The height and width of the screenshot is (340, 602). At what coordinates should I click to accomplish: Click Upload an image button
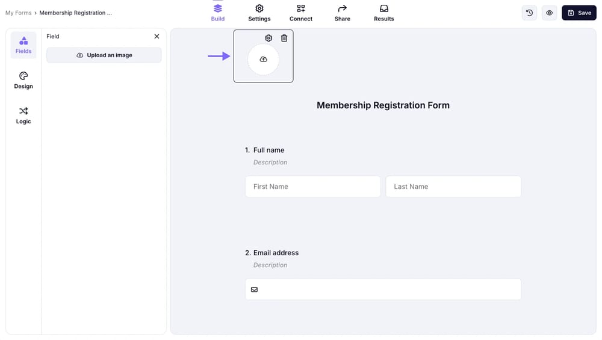click(x=104, y=55)
